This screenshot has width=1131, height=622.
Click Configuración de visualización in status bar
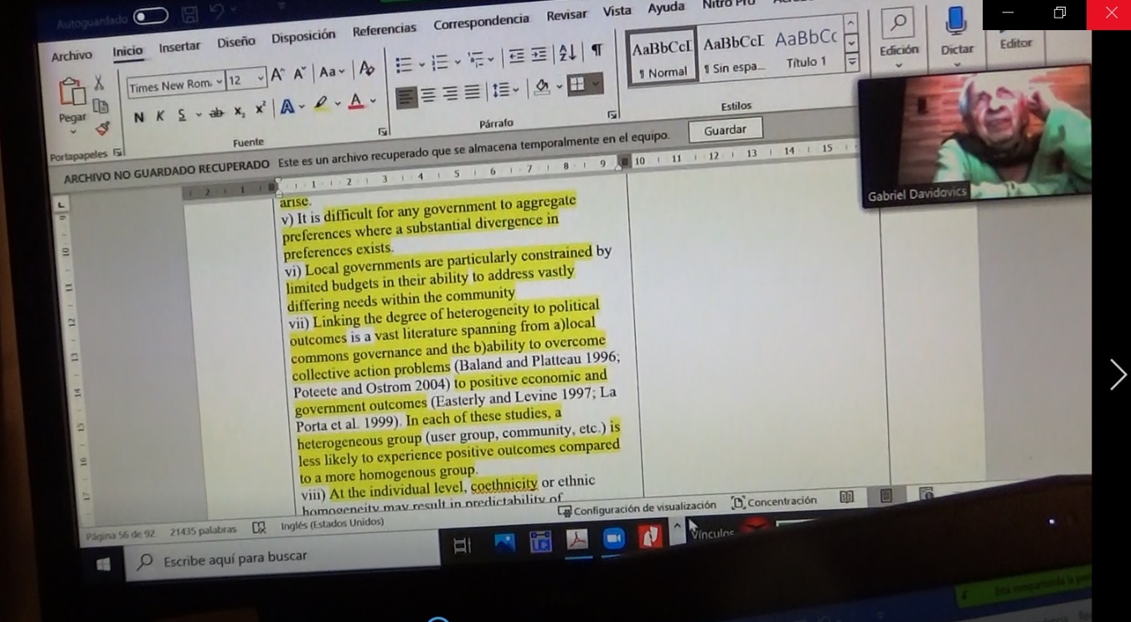(x=637, y=507)
